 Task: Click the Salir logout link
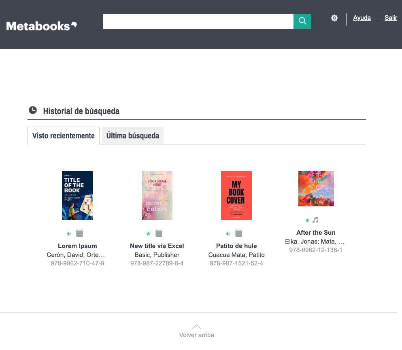pyautogui.click(x=391, y=18)
